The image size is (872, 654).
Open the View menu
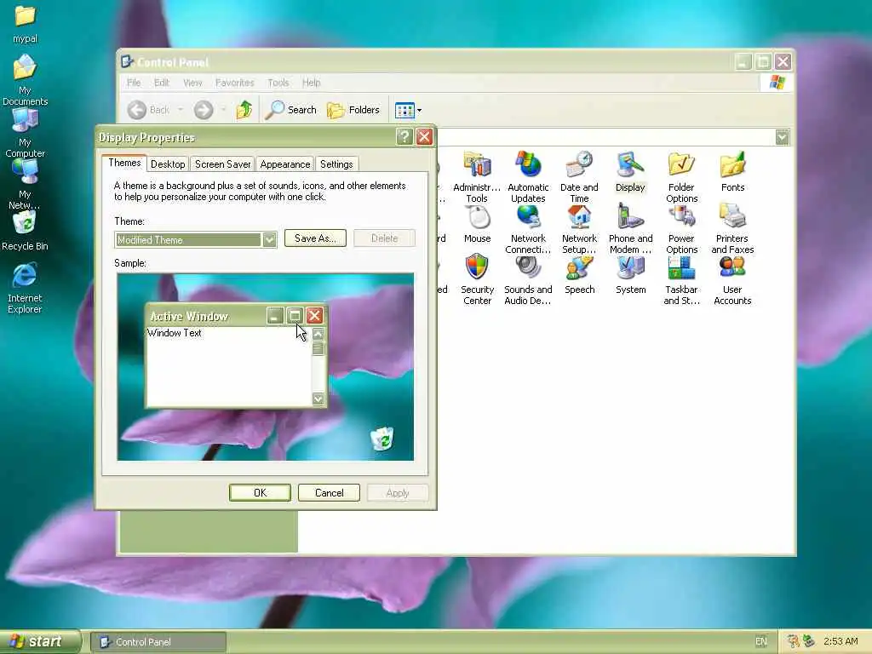192,83
